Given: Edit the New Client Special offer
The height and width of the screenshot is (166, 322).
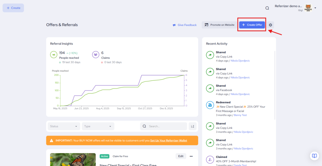Looking at the screenshot, I should (x=181, y=156).
